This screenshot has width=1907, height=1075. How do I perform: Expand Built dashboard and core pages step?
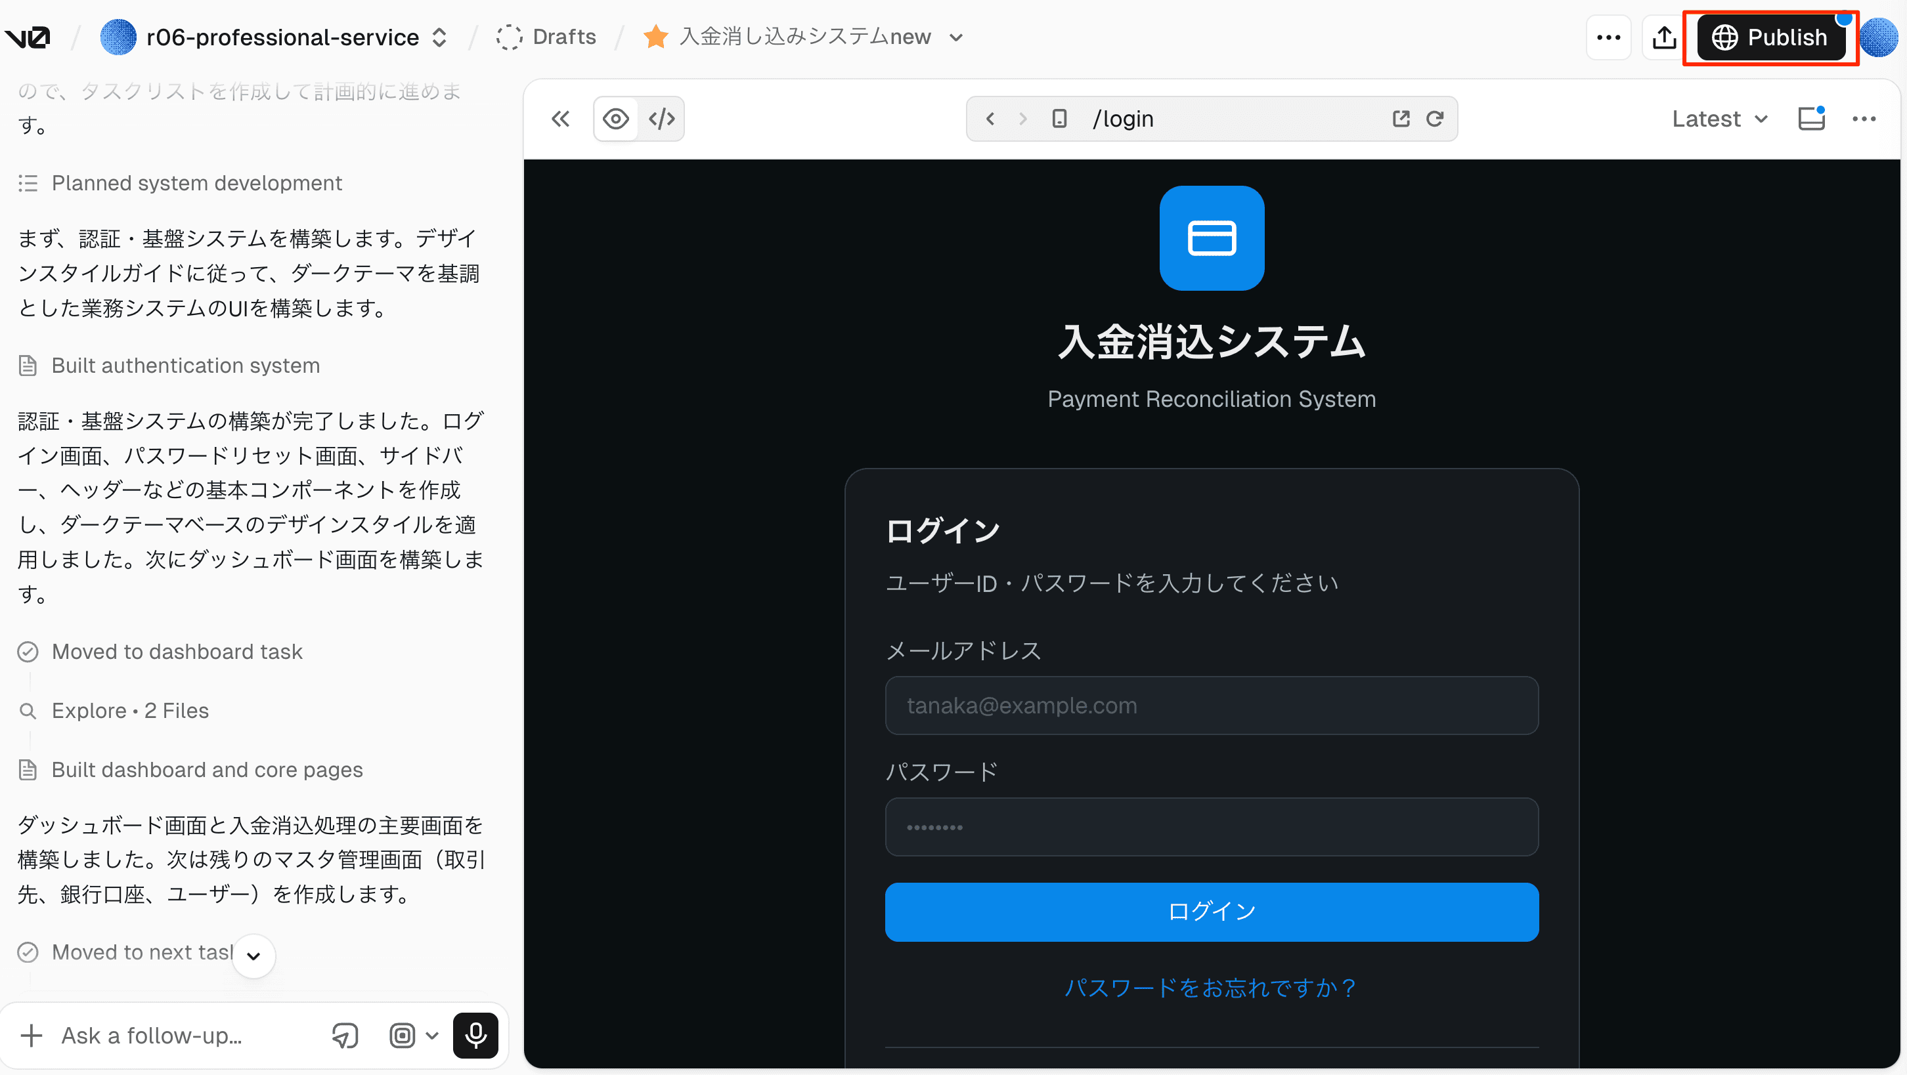click(x=190, y=770)
